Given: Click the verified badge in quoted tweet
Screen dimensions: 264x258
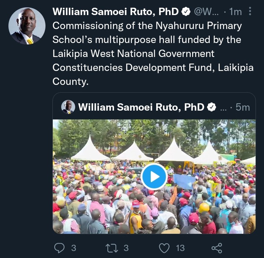Looking at the screenshot, I should point(212,107).
